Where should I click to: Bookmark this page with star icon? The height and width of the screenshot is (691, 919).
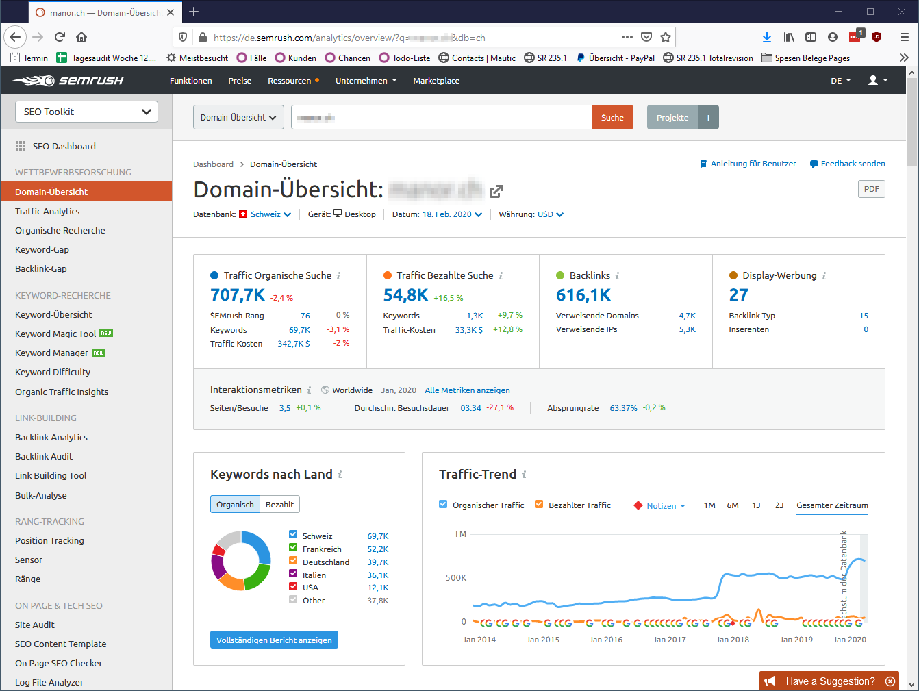(x=665, y=37)
